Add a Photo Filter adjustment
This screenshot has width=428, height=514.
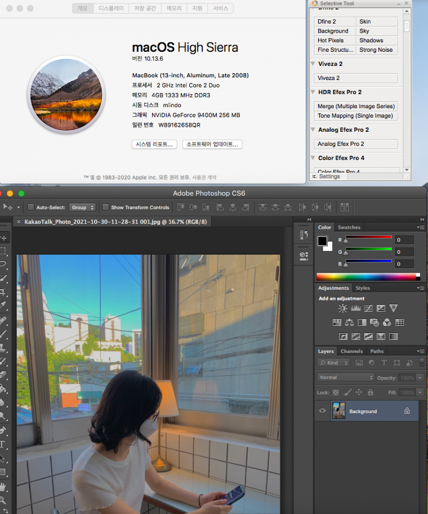374,322
